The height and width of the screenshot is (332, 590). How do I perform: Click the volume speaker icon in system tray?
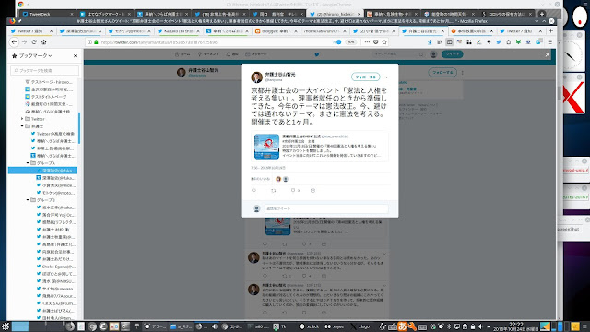(x=480, y=326)
